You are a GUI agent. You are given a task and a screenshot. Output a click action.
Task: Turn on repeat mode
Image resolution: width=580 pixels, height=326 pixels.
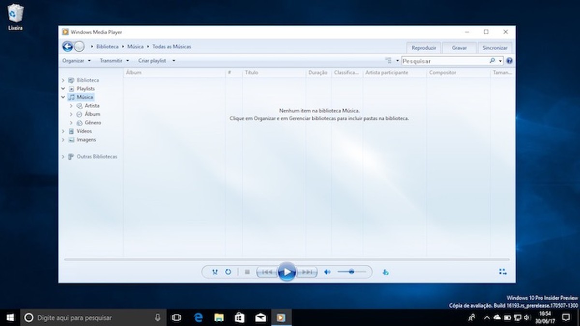[x=228, y=272]
